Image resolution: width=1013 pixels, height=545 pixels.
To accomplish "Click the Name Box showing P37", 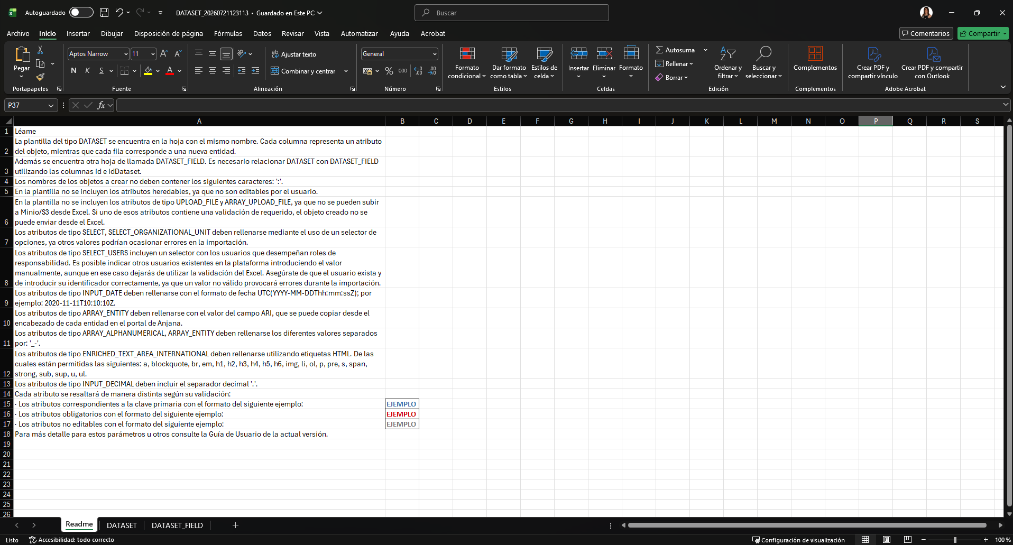I will click(x=31, y=105).
